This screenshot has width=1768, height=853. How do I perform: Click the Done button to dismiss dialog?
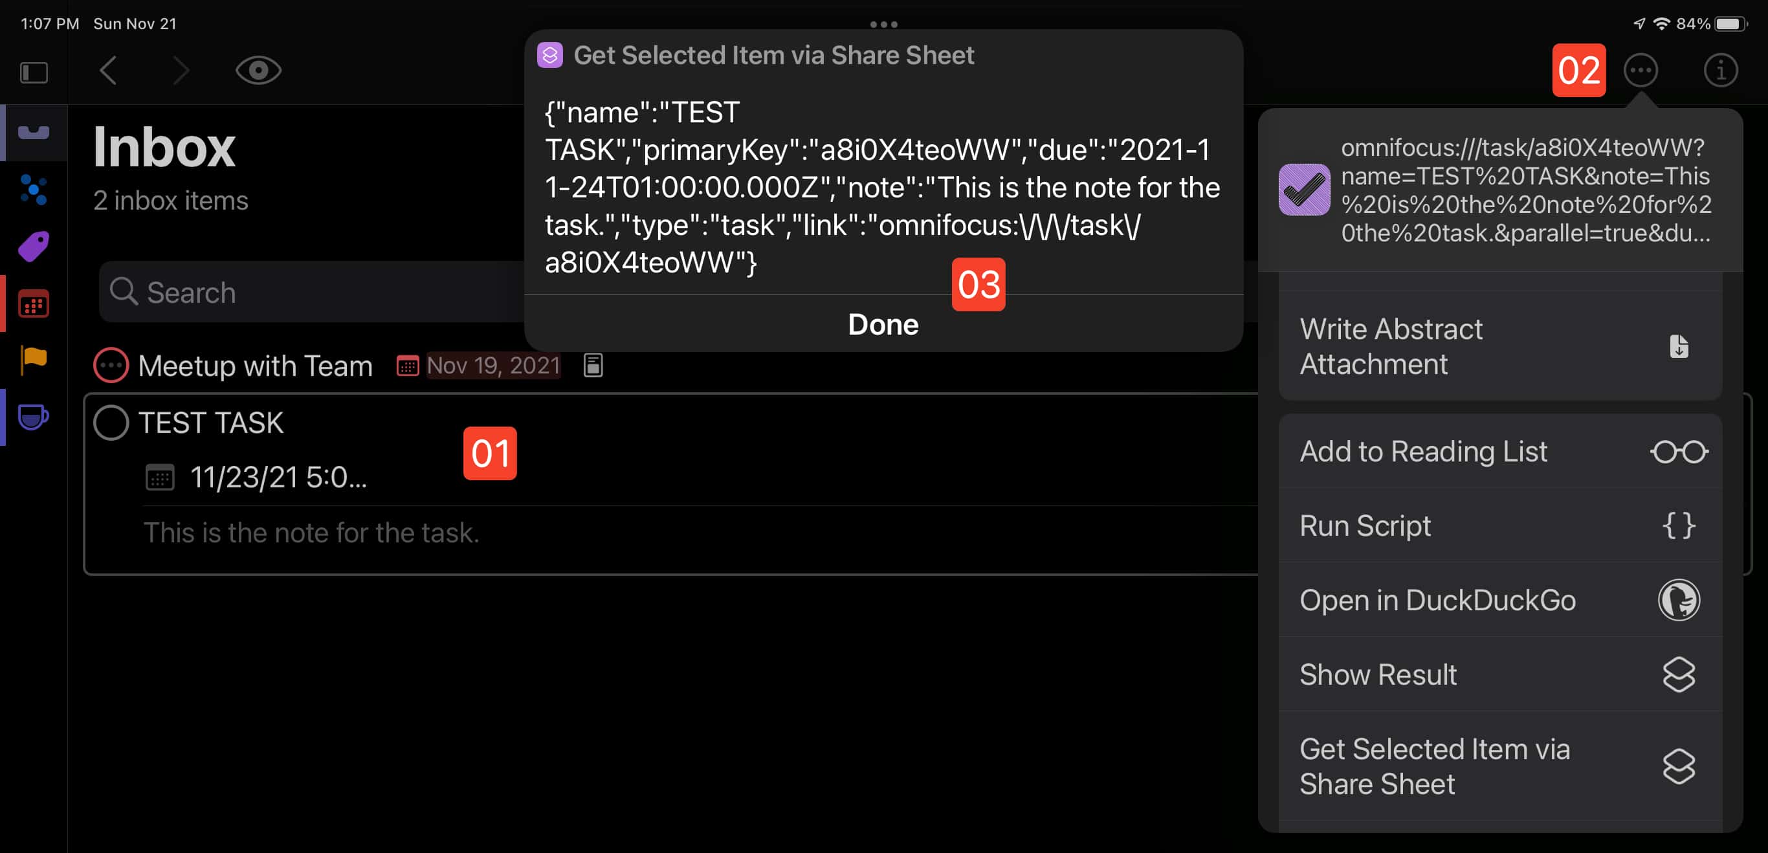click(x=883, y=324)
